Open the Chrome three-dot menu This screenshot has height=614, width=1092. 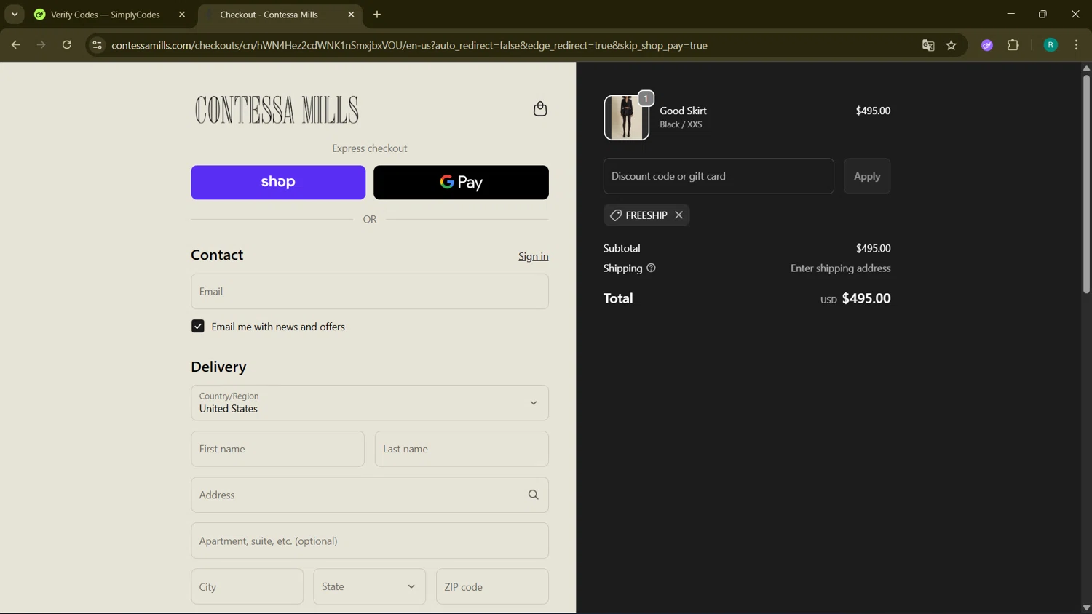click(1077, 45)
